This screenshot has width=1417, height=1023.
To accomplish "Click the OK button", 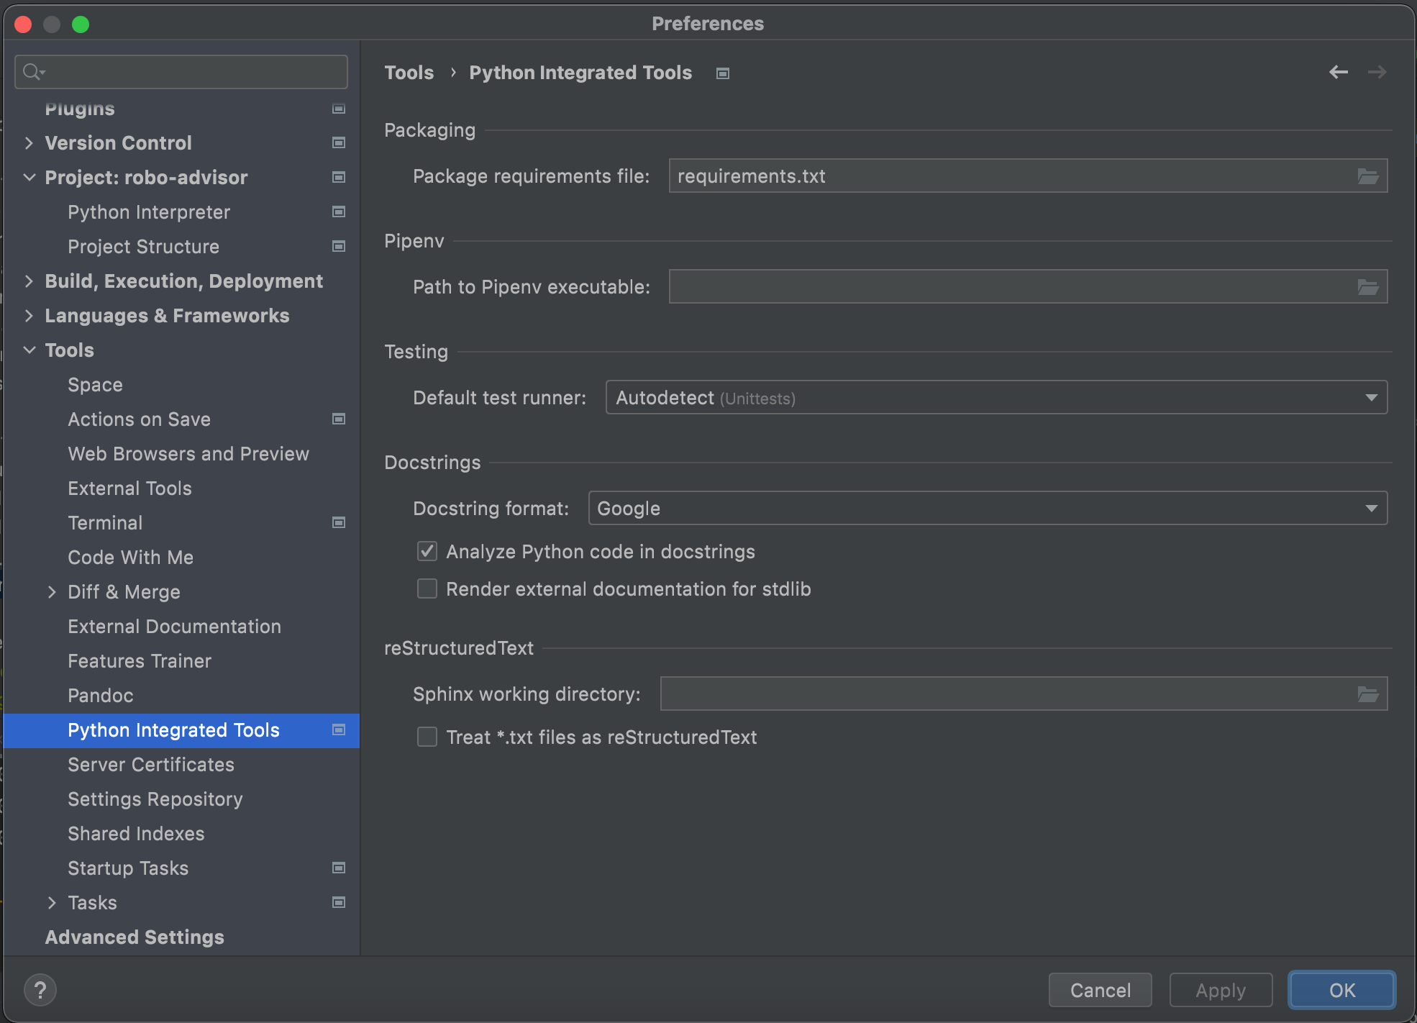I will [x=1341, y=990].
